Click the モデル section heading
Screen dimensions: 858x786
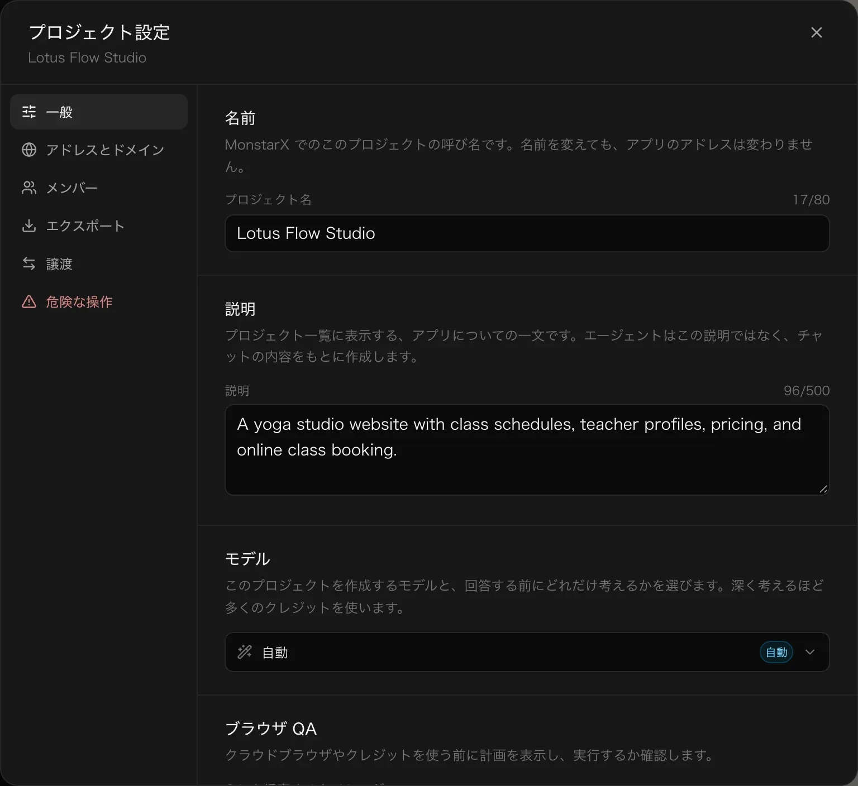point(247,559)
